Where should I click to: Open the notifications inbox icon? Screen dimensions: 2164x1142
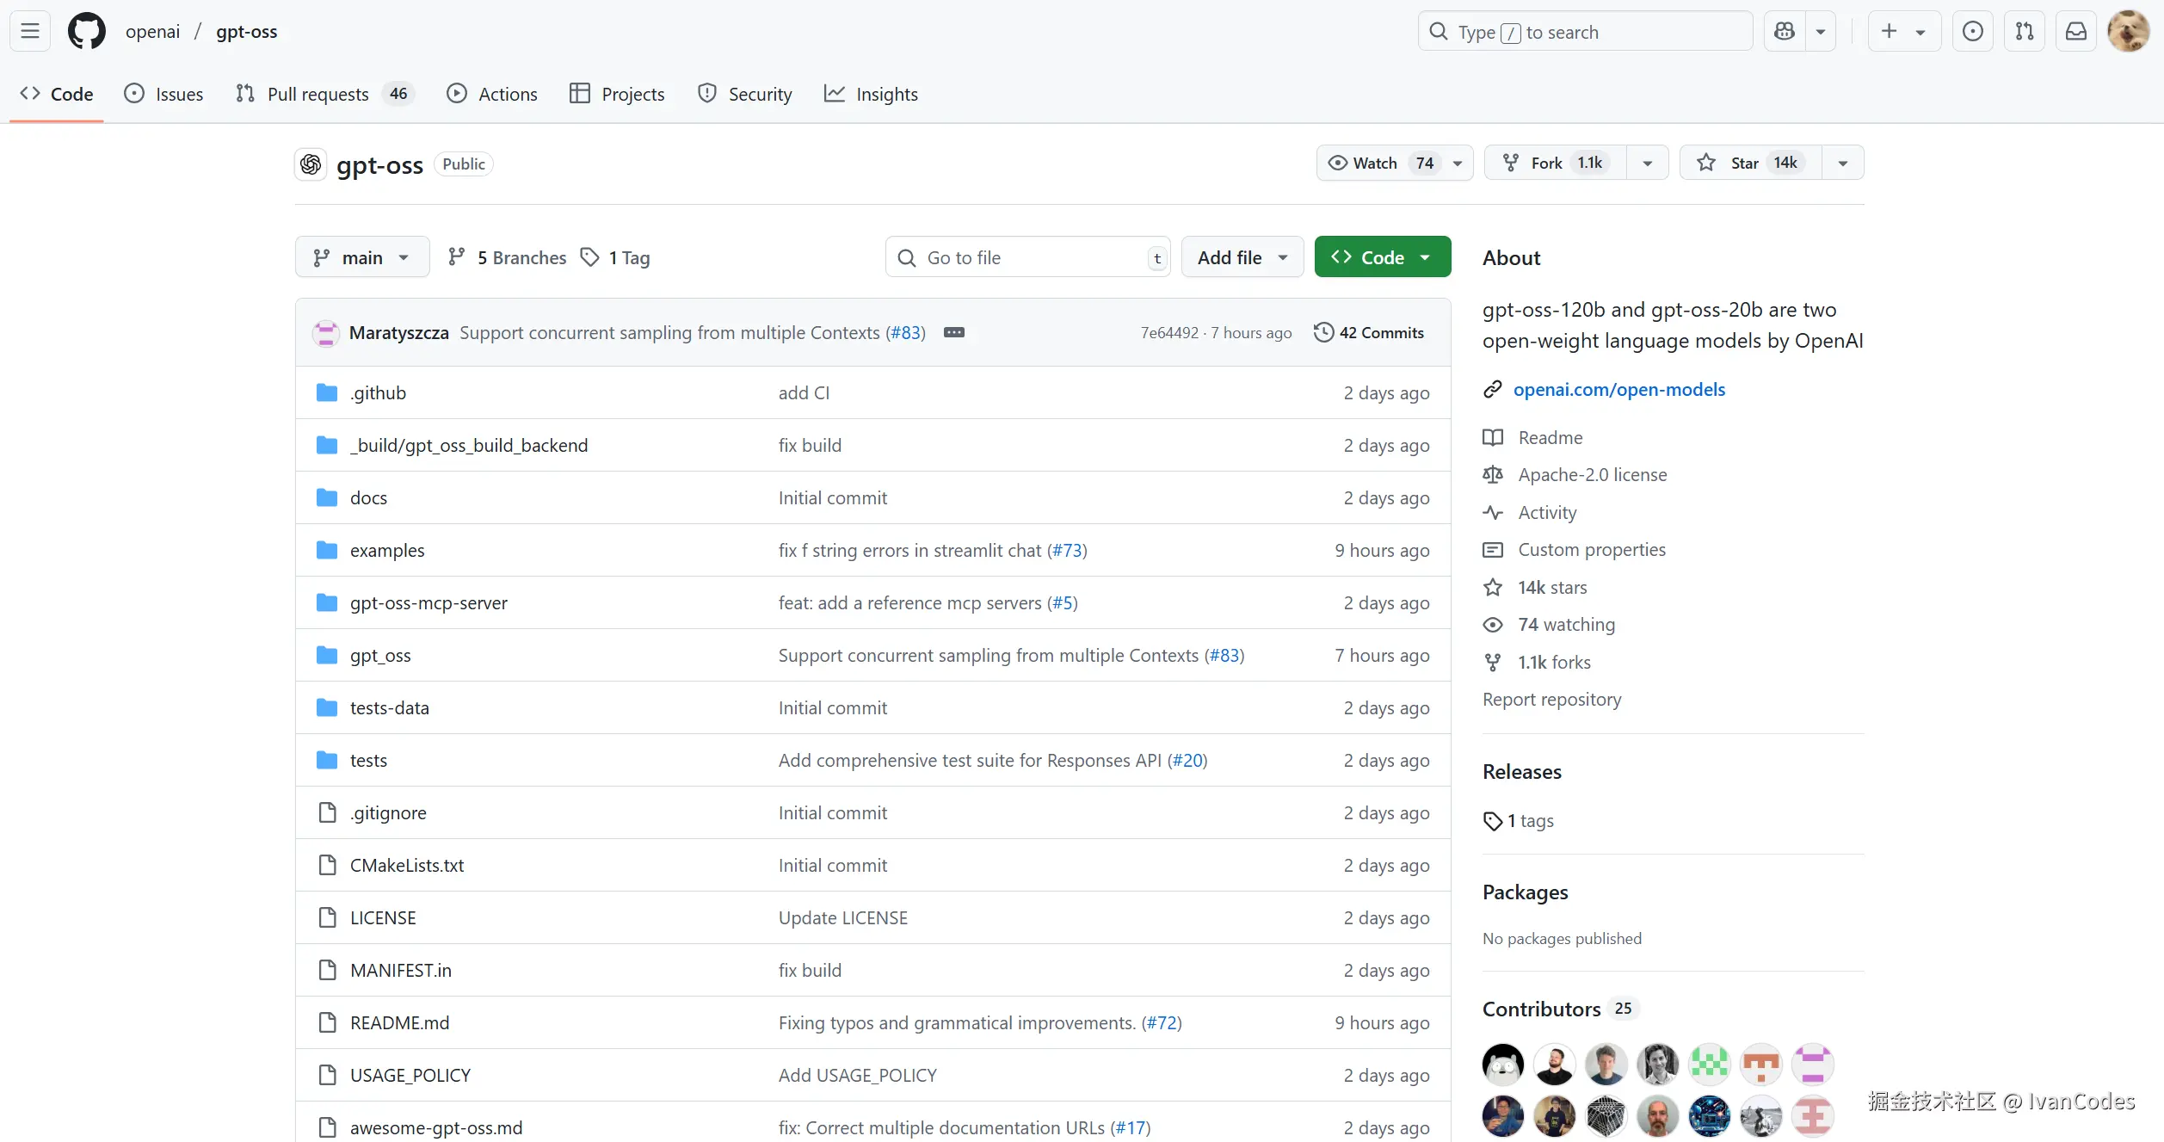(2076, 32)
